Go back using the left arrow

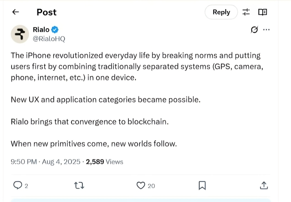pyautogui.click(x=16, y=12)
